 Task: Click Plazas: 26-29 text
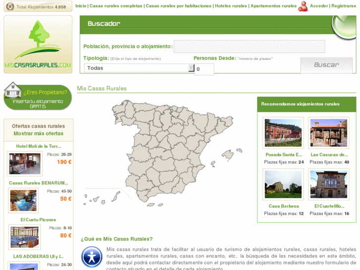click(59, 155)
